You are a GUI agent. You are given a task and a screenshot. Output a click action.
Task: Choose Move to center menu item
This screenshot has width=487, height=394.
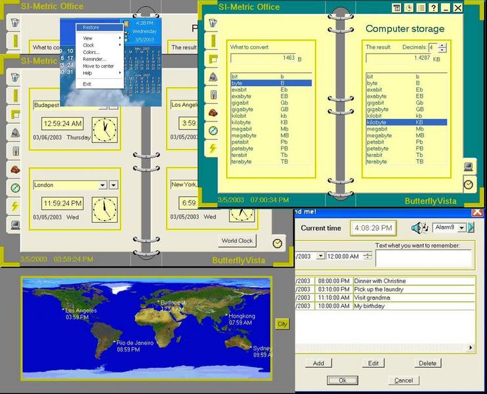[100, 66]
